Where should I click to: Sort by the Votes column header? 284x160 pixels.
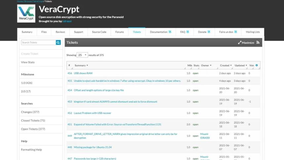point(252,65)
